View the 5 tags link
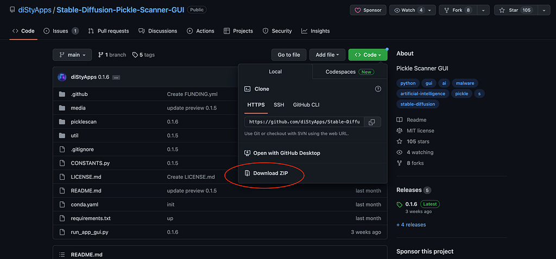The image size is (556, 259). pyautogui.click(x=143, y=55)
